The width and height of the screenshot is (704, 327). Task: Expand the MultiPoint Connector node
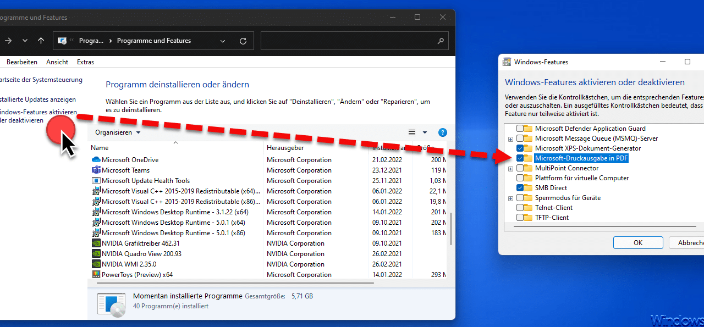tap(511, 168)
